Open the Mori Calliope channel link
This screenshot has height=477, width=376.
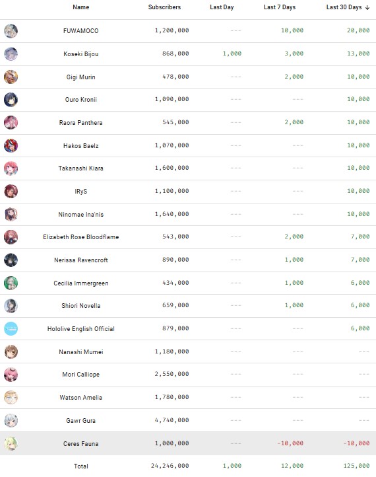point(80,375)
